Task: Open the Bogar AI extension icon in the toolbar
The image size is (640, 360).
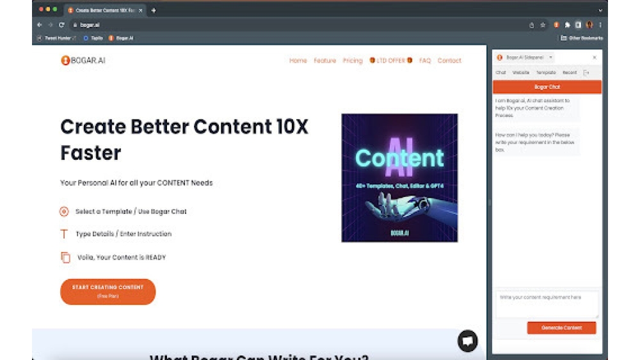Action: [x=556, y=25]
